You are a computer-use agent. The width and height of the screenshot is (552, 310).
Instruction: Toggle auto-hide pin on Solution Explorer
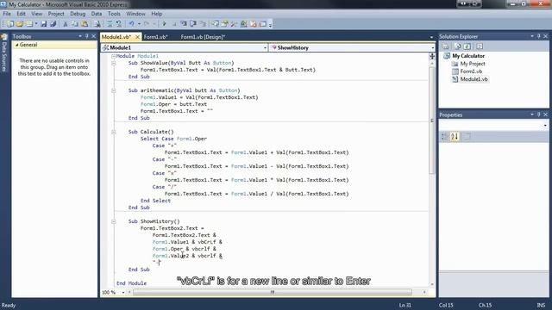pos(538,36)
